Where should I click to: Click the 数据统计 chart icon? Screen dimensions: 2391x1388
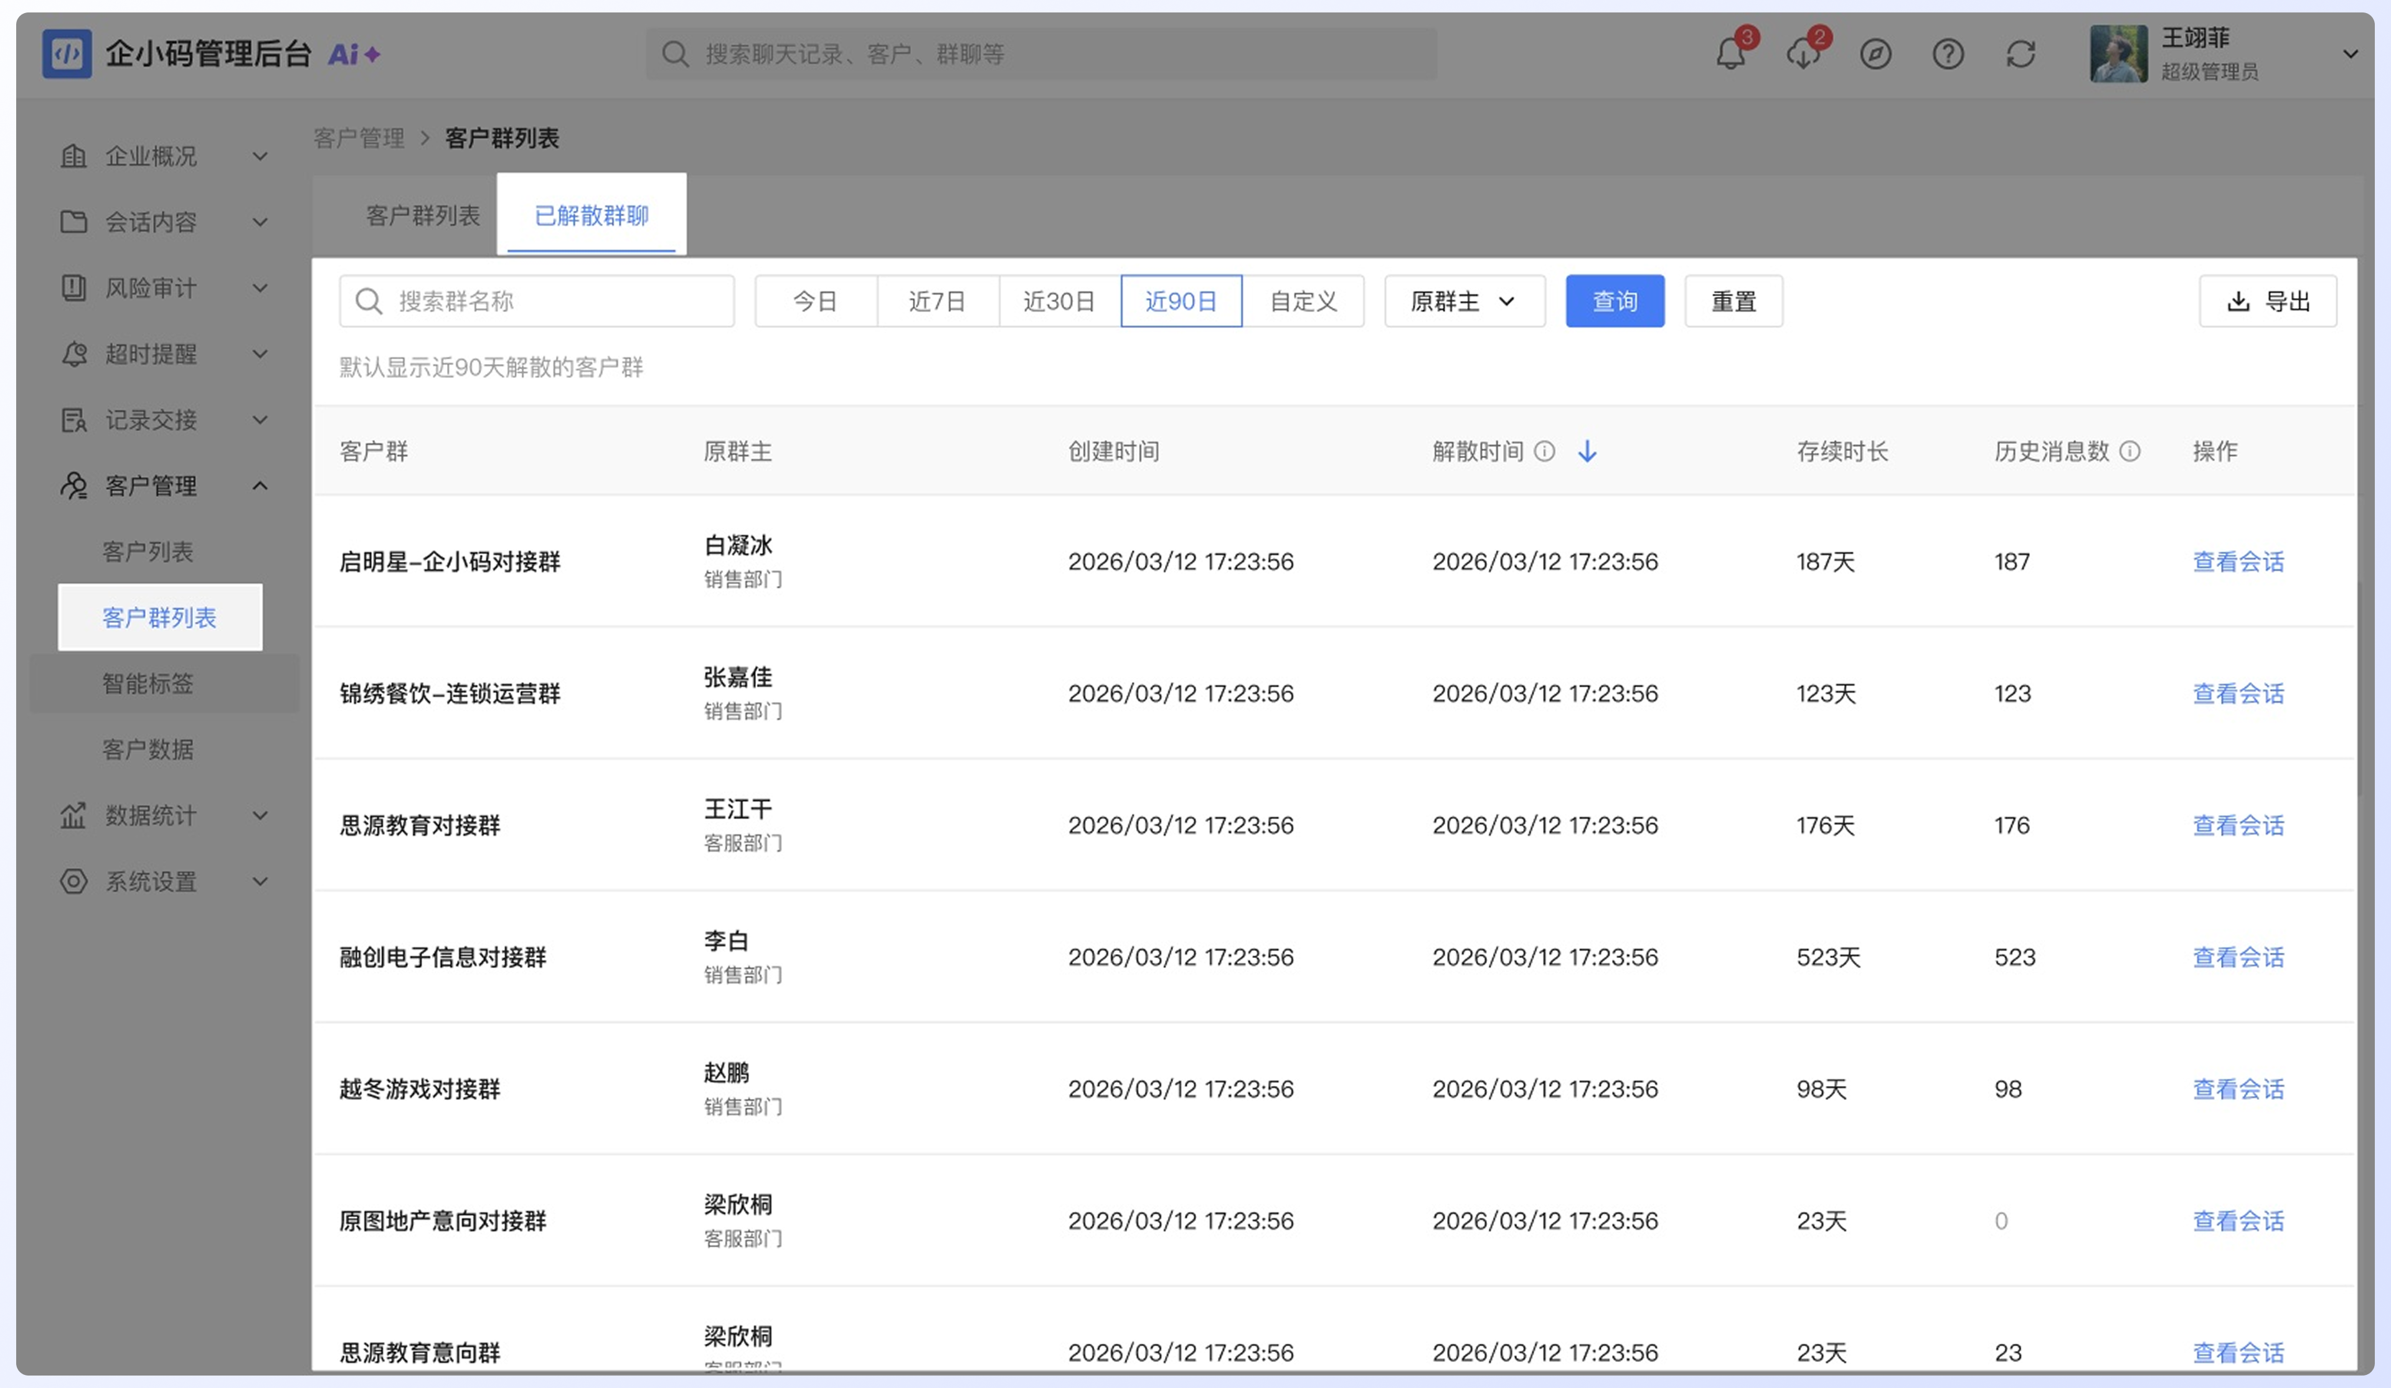pos(73,815)
